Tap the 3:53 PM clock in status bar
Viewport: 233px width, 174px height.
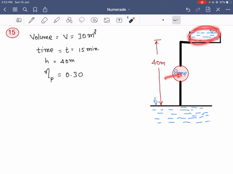tap(7, 2)
